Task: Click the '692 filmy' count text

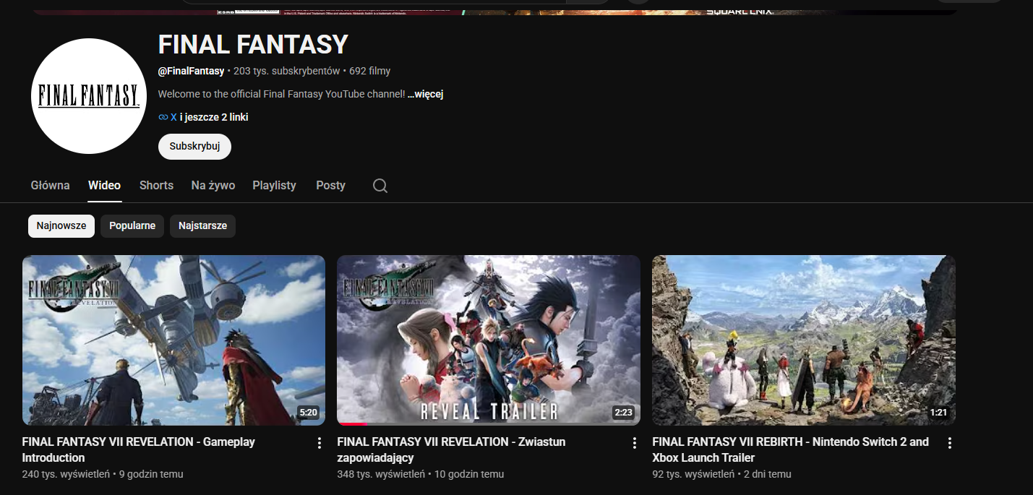Action: [370, 71]
